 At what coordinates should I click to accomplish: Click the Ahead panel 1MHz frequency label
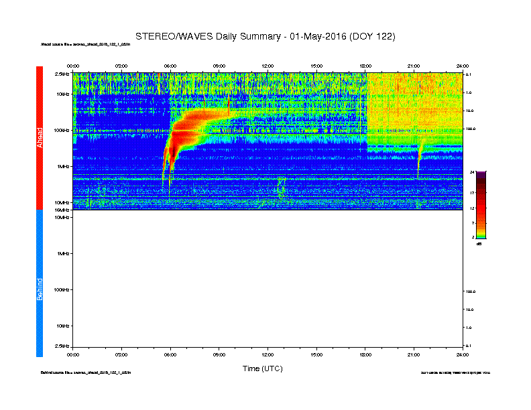(63, 166)
